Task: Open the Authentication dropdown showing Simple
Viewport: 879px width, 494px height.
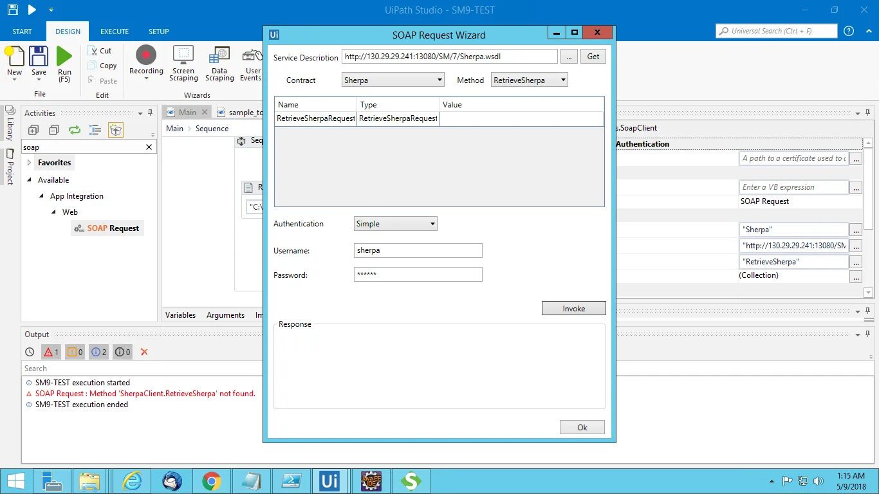Action: 396,224
